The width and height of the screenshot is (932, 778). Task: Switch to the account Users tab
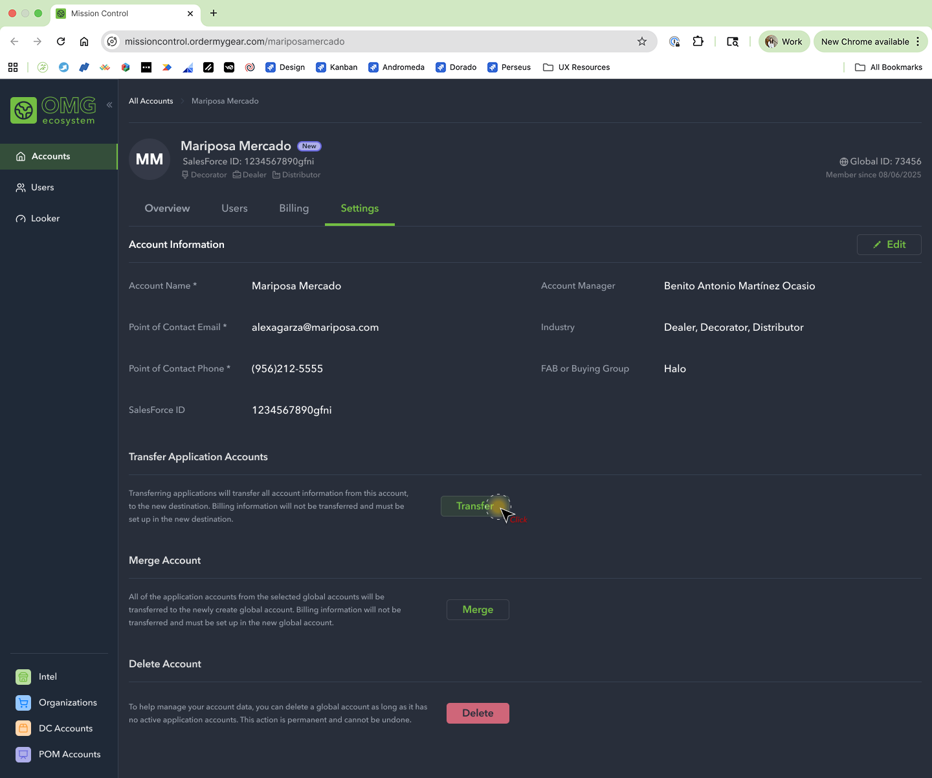tap(234, 208)
